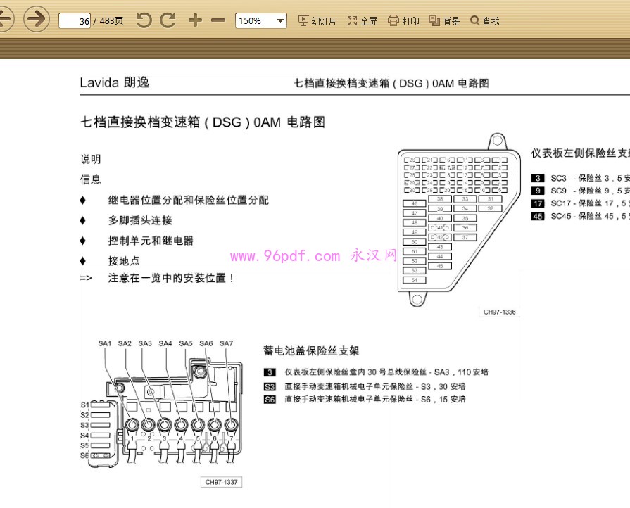Click the header subtitle '七档直接换档变速箱 (DSG) 0AM 电路图'

pos(391,83)
